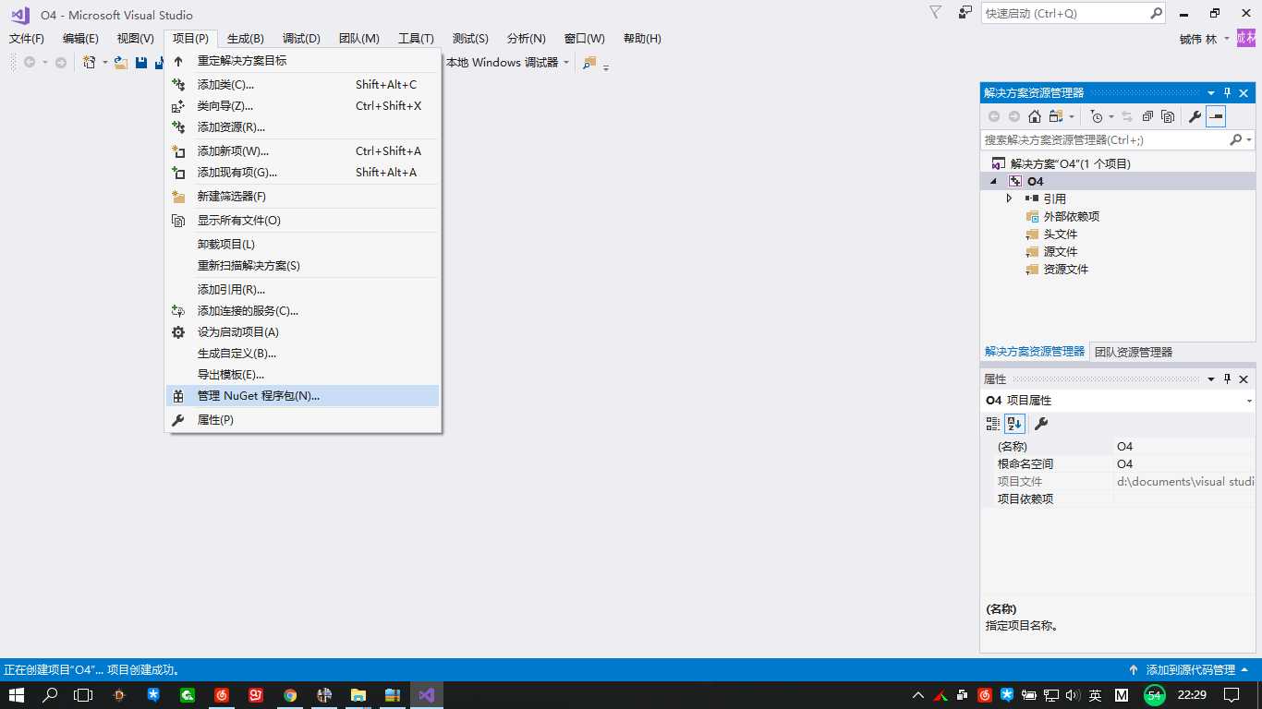
Task: Select the 外部依赖项 node
Action: pyautogui.click(x=1072, y=217)
